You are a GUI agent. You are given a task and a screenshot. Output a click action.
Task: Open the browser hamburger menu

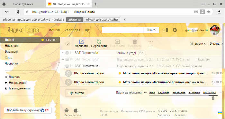(203, 4)
